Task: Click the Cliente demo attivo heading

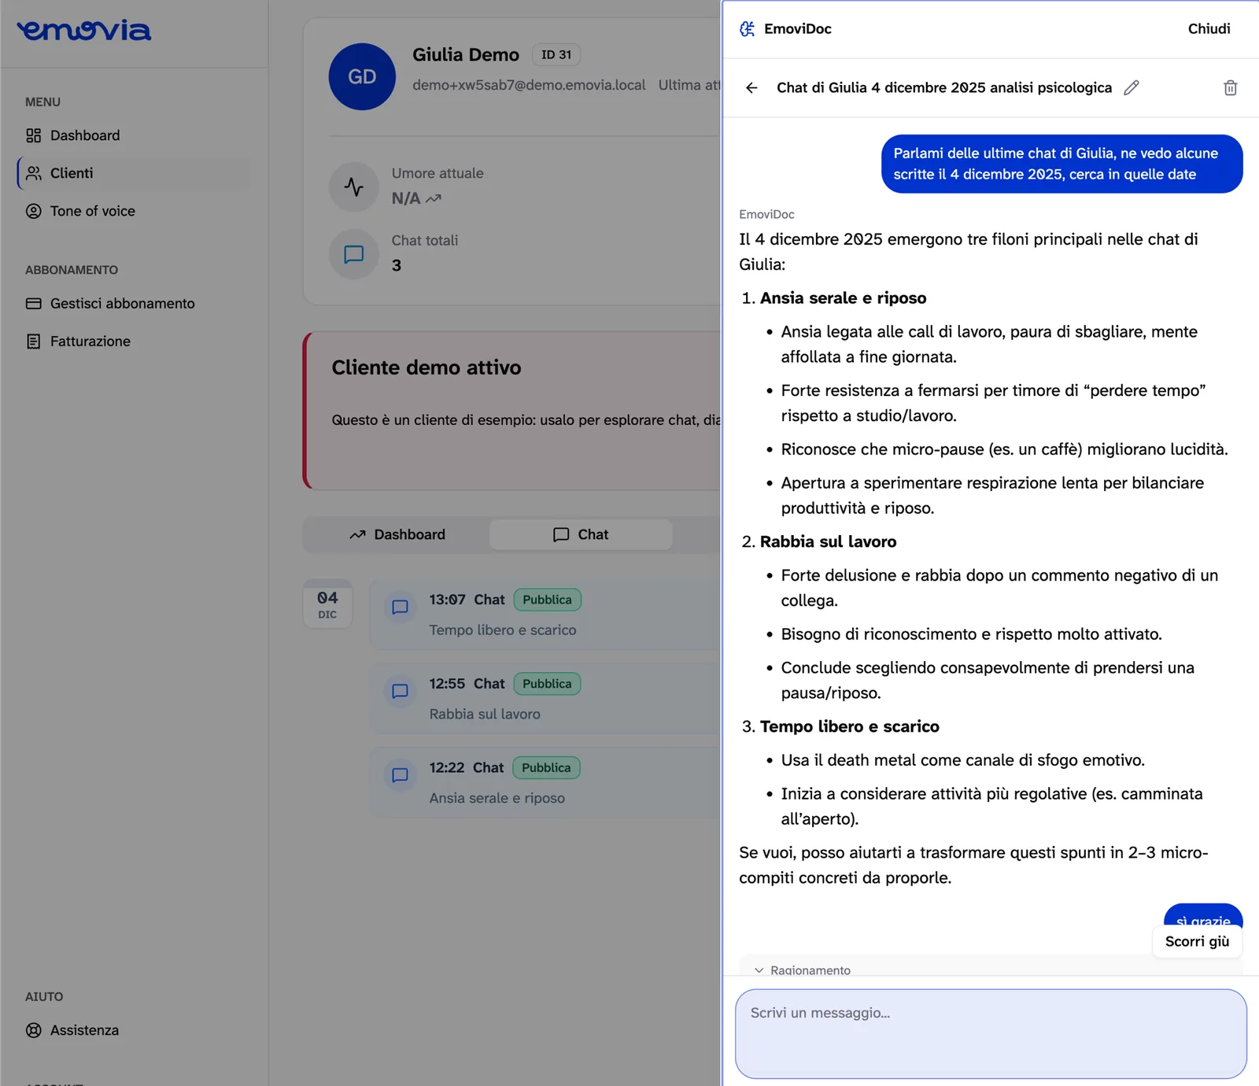Action: coord(426,368)
